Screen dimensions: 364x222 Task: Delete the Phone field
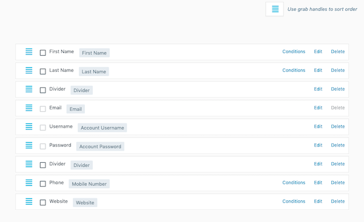click(338, 183)
